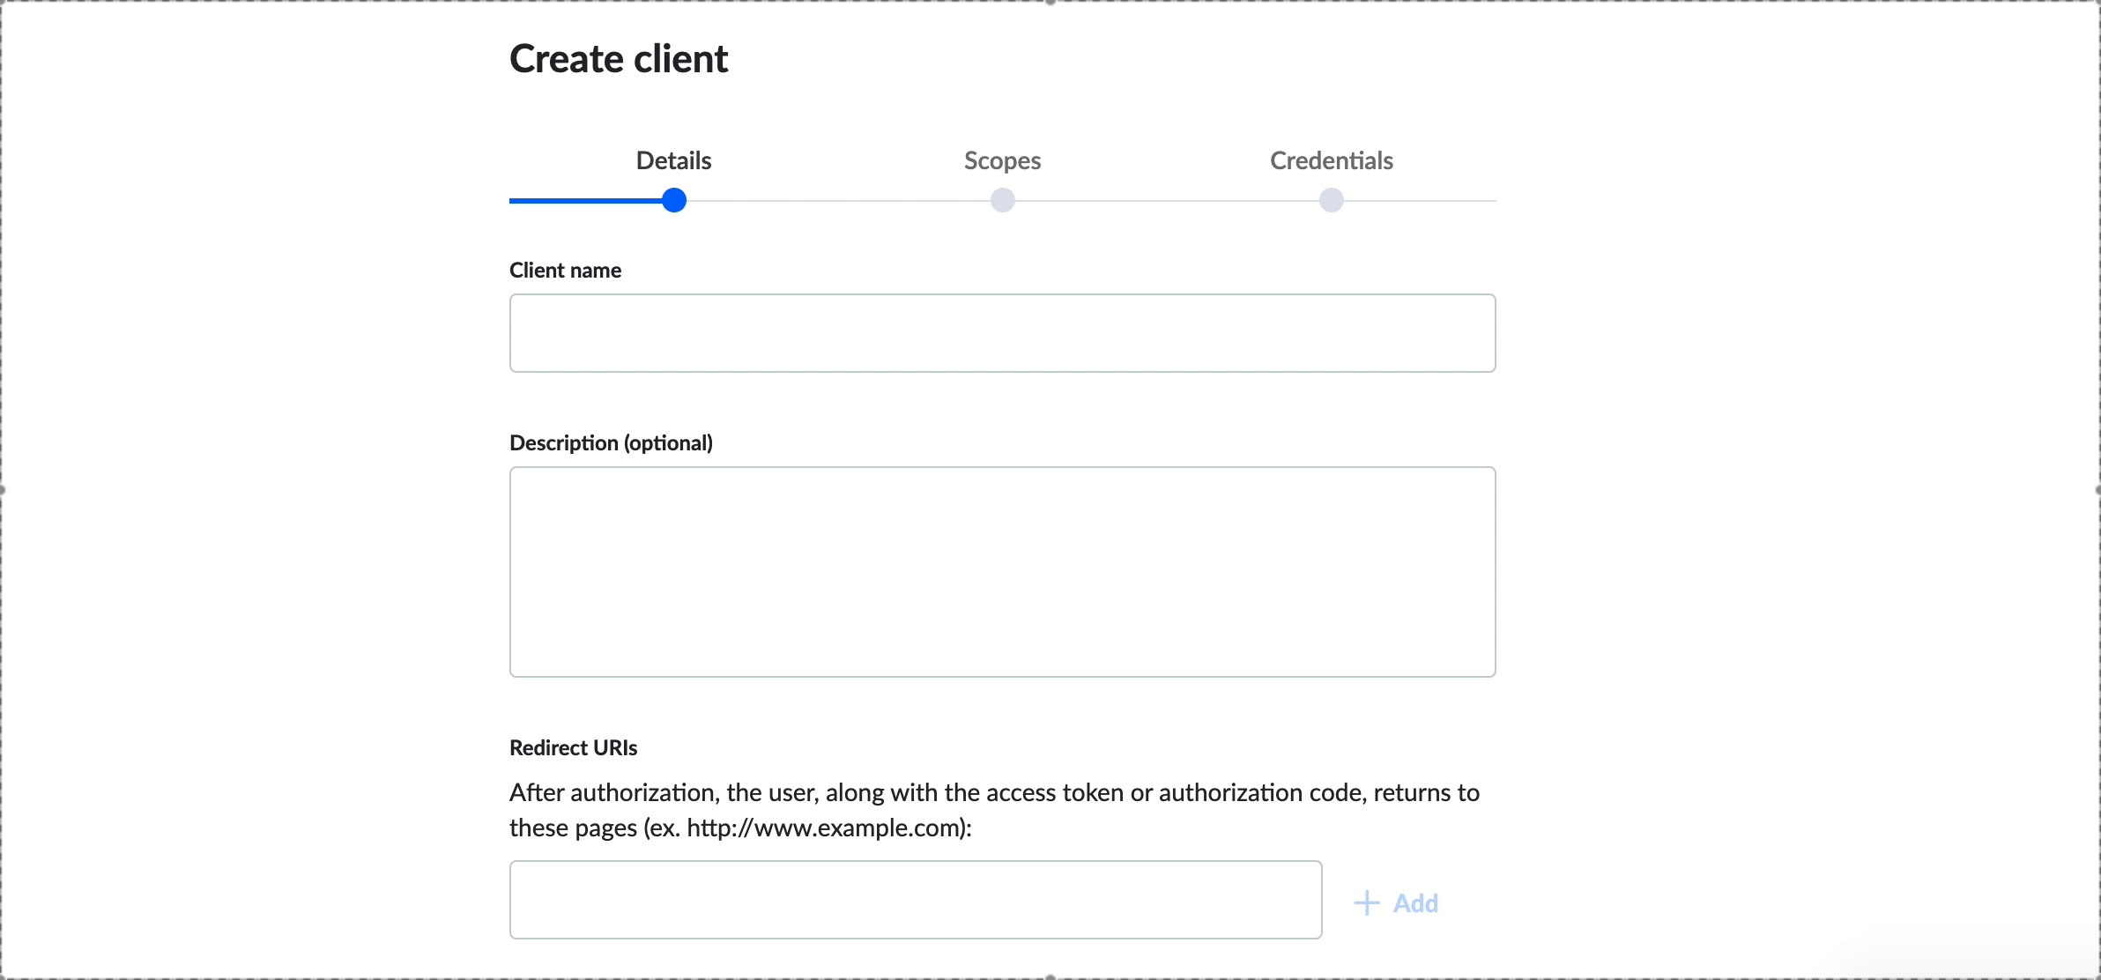
Task: Switch to the Scopes step
Action: pos(1002,160)
